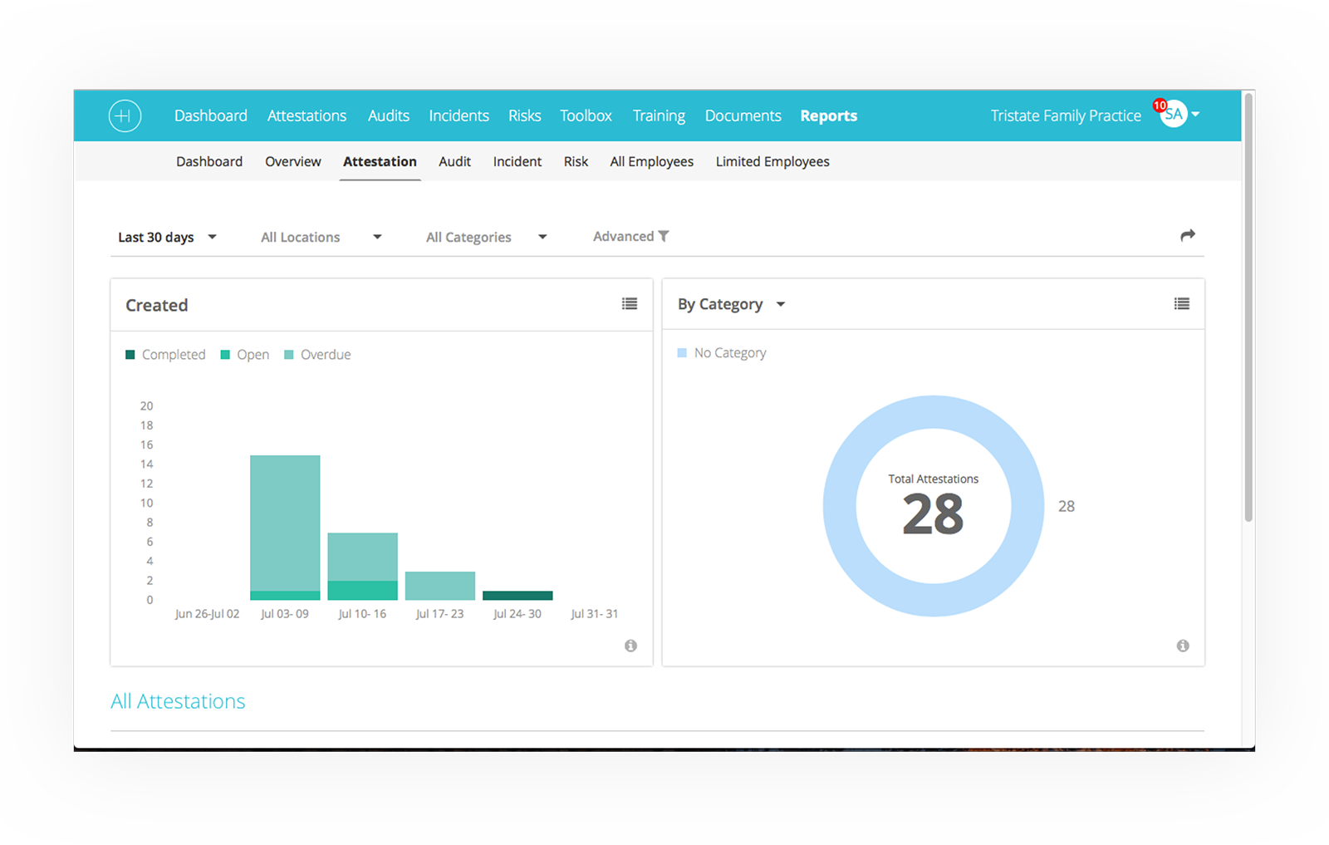
Task: Click the Jul 31-31 axis label
Action: 594,614
